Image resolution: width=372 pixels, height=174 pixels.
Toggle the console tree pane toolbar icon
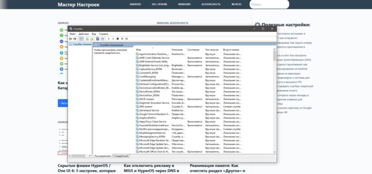pyautogui.click(x=81, y=39)
